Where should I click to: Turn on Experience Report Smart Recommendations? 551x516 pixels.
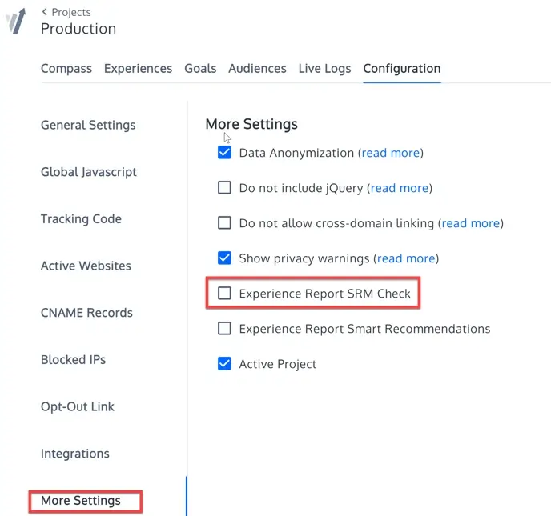pyautogui.click(x=224, y=329)
